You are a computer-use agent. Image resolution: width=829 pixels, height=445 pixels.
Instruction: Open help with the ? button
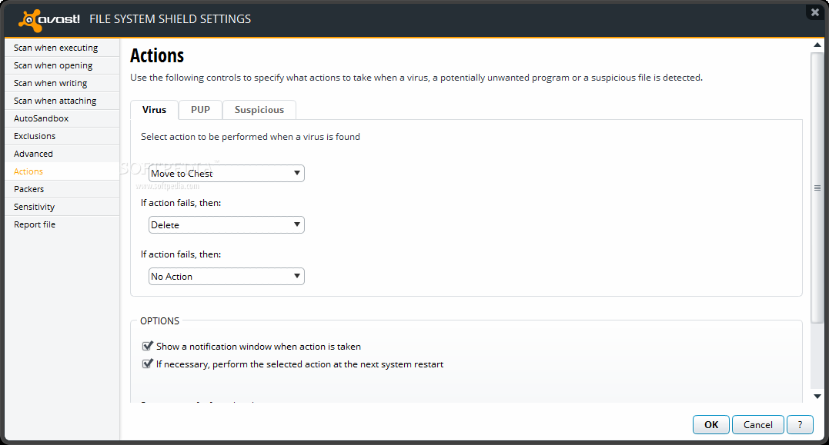800,424
